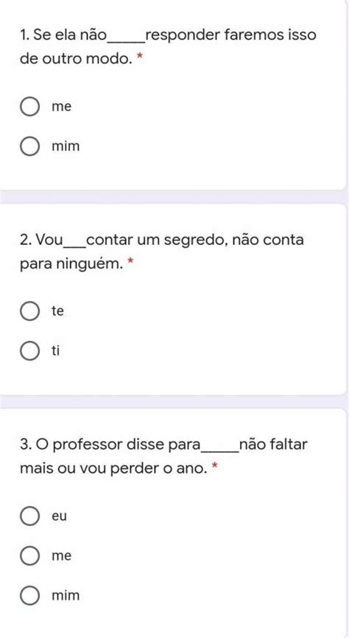Click the 'mim' label text under question 3
Viewport: 349px width, 638px height.
pos(66,595)
